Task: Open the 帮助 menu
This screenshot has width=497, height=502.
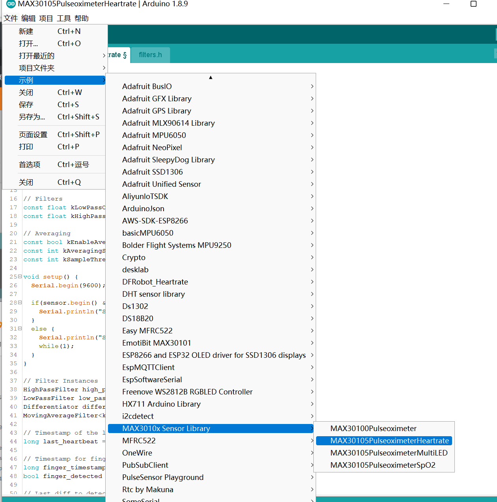Action: pos(82,18)
